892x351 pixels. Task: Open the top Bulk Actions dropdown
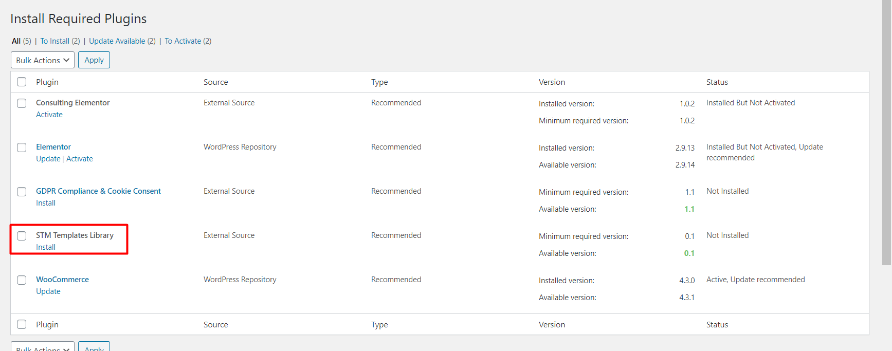click(43, 60)
